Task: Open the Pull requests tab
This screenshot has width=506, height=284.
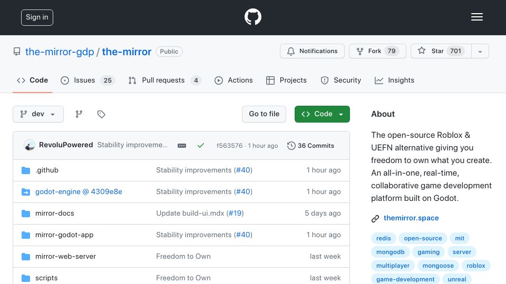Action: [x=164, y=80]
